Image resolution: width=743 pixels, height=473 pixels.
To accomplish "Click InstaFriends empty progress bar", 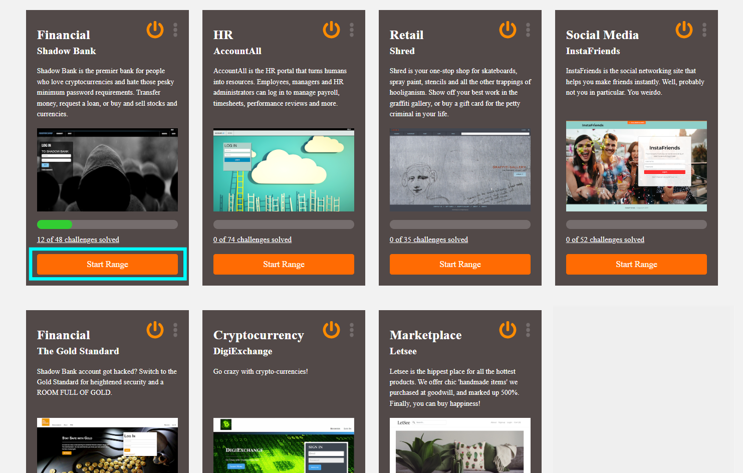I will (636, 224).
